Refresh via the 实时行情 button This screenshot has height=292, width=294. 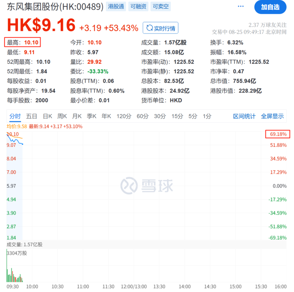[160, 28]
